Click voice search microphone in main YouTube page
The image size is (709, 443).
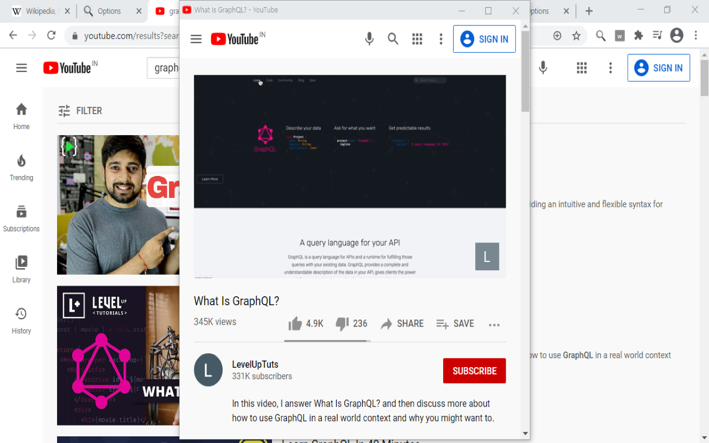(543, 68)
